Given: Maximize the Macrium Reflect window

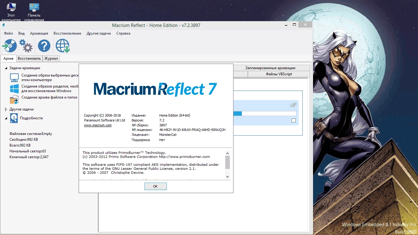Looking at the screenshot, I should [294, 25].
